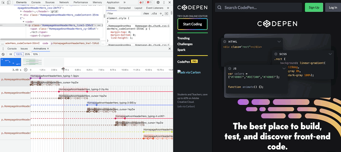
Task: Switch to Layout tab
Action: [138, 8]
